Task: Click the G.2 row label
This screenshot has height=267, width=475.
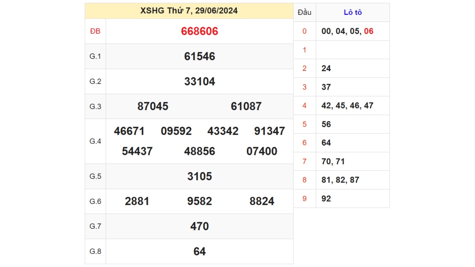Action: (95, 82)
